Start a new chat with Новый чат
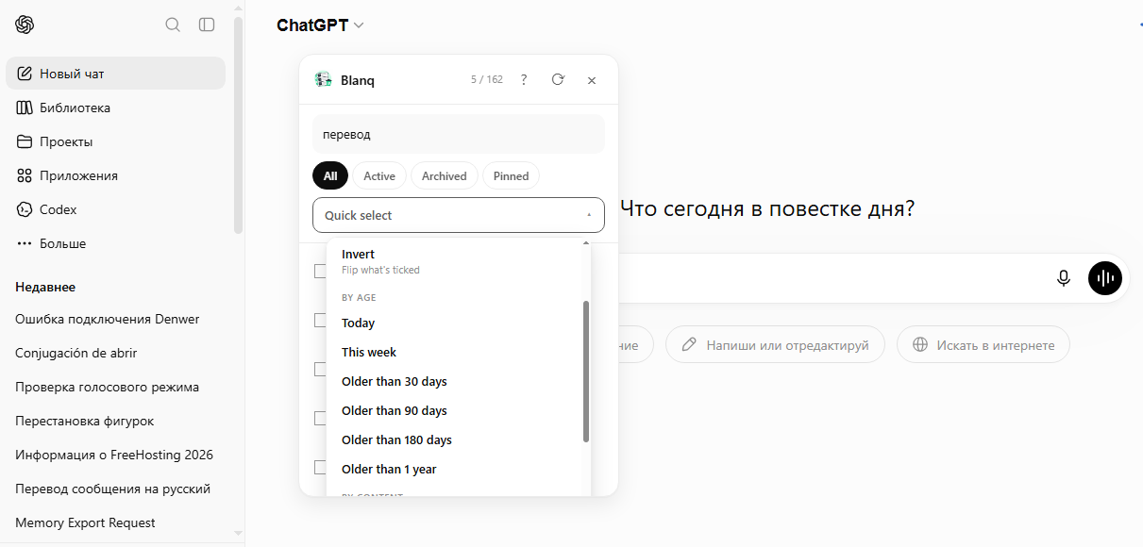Screen dimensions: 1143x547 pyautogui.click(x=115, y=74)
